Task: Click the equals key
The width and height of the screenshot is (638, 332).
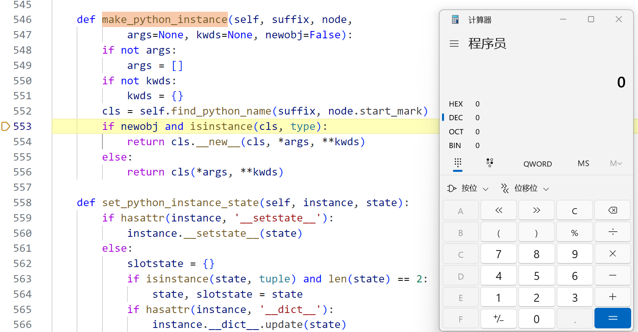Action: tap(613, 318)
